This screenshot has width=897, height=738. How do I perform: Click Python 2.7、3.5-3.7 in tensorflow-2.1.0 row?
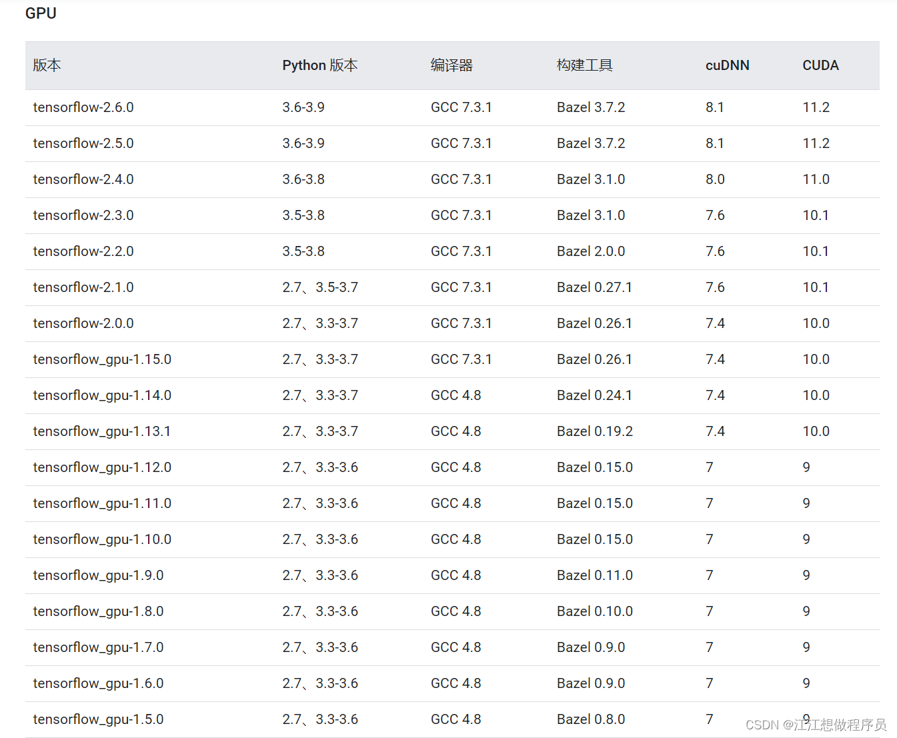pyautogui.click(x=320, y=287)
